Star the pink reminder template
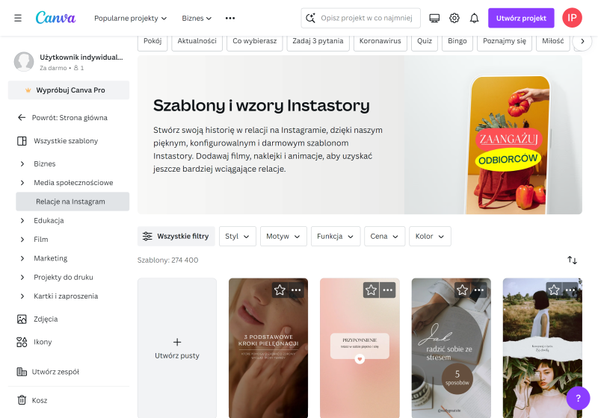The height and width of the screenshot is (418, 598). click(371, 290)
